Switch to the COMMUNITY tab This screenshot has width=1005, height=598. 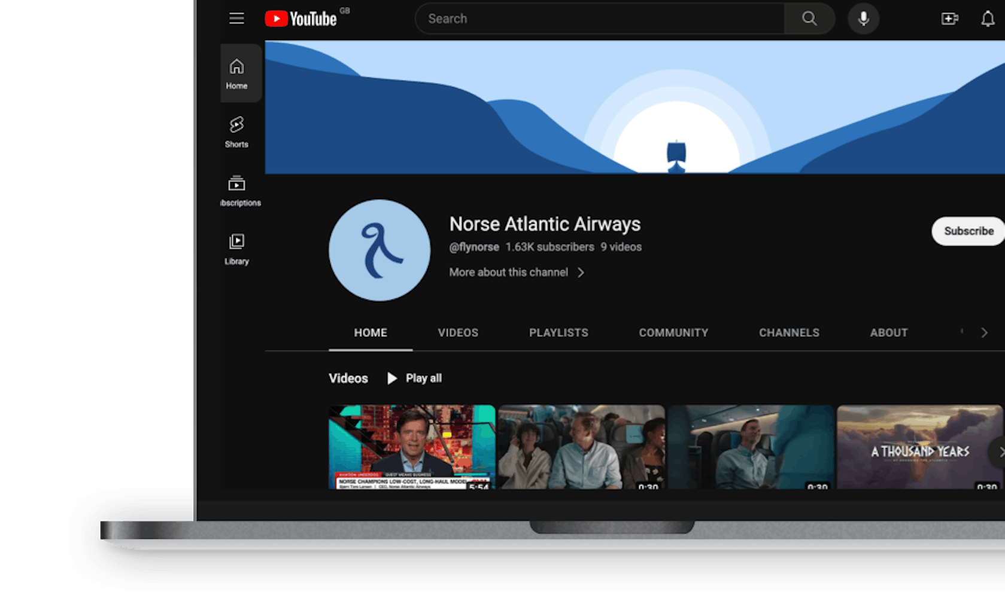(x=673, y=332)
